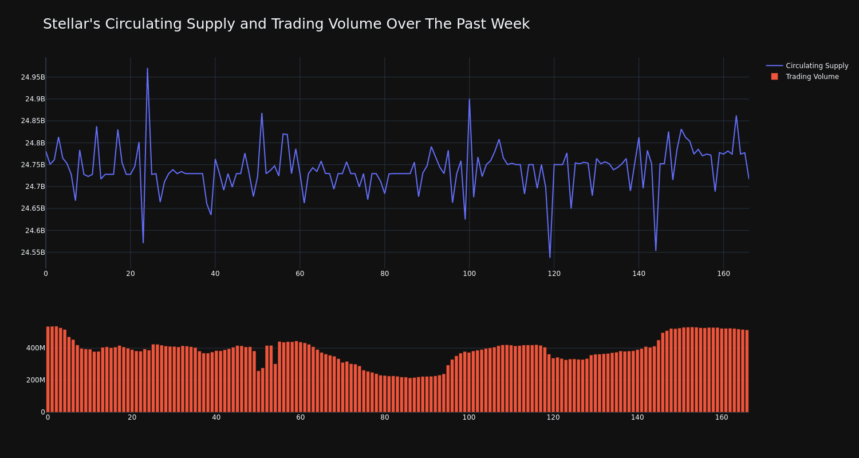Click the blue Circulating Supply legend line

(x=774, y=66)
